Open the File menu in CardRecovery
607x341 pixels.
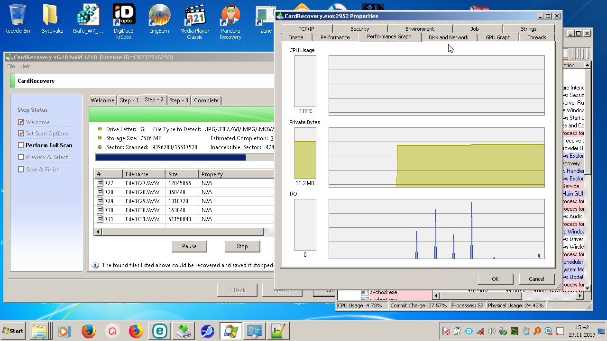[x=11, y=67]
